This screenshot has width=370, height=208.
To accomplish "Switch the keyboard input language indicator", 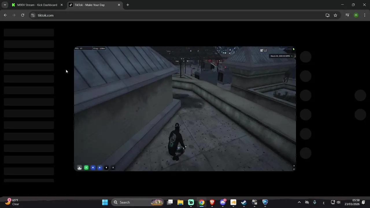I will pos(323,202).
